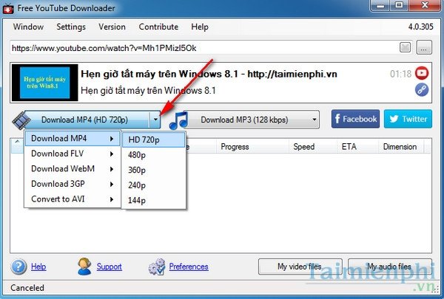The height and width of the screenshot is (299, 444).
Task: Click Download MP3 (128 kbps) button
Action: (x=244, y=120)
